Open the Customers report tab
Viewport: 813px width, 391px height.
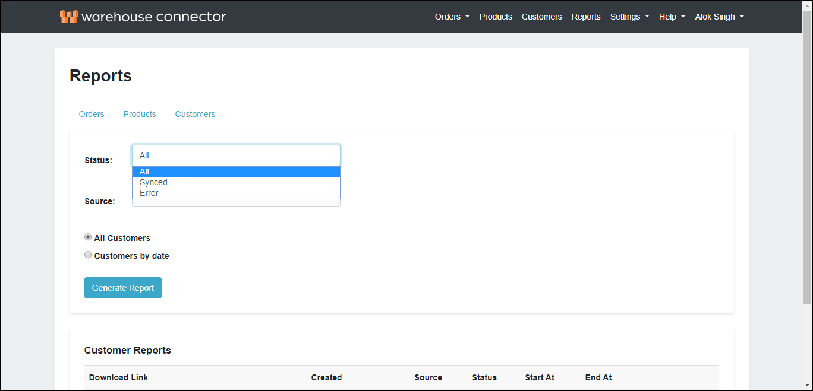tap(195, 113)
